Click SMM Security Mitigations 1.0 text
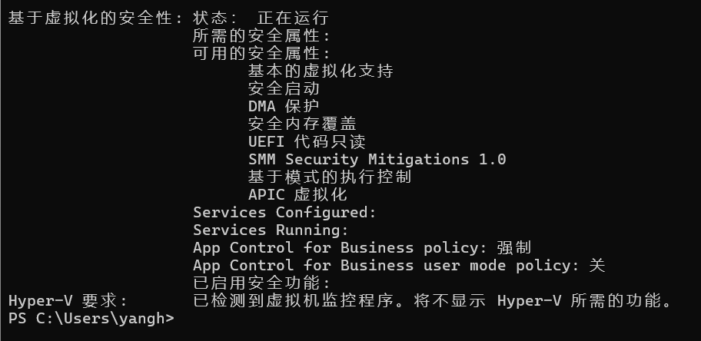Screen dimensions: 701x341 pos(377,159)
